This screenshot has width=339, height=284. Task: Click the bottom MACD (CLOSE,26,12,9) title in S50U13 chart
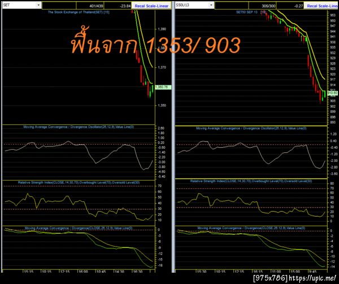click(251, 228)
